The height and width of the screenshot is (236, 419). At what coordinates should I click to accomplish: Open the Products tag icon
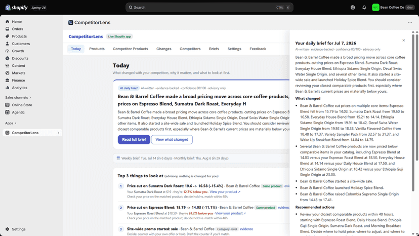pyautogui.click(x=7, y=36)
